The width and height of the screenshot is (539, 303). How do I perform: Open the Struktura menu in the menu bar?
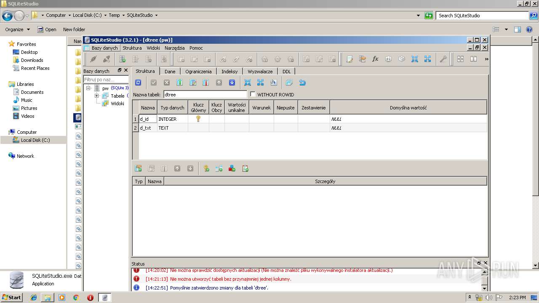tap(132, 48)
